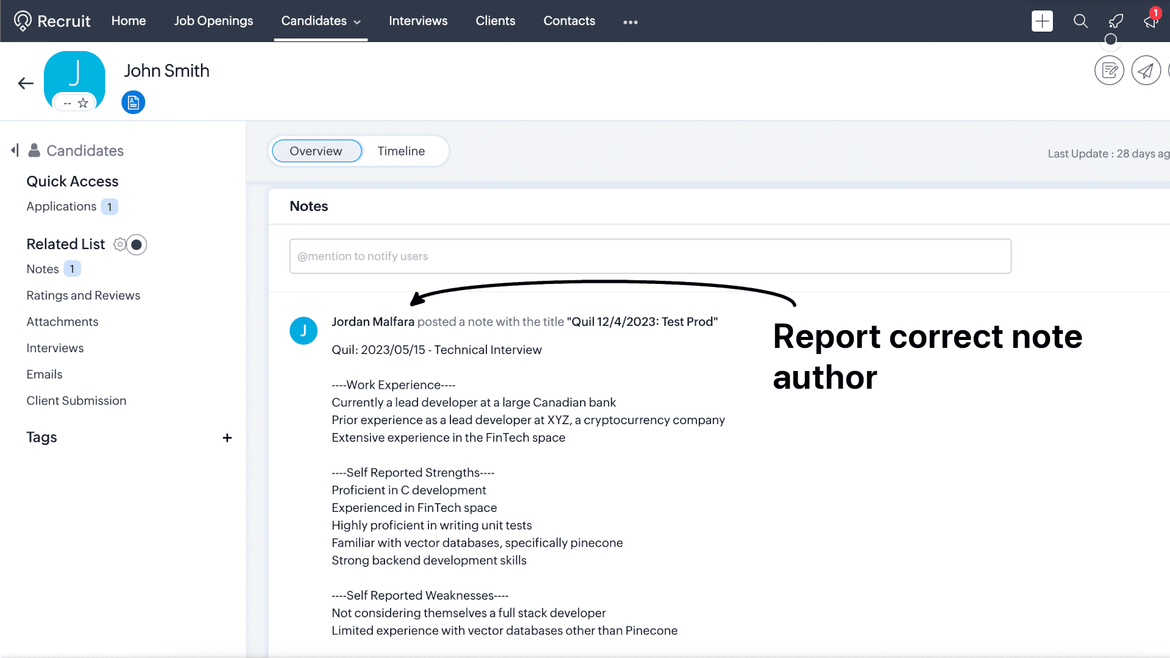
Task: Open Applications under Quick Access
Action: (x=61, y=206)
